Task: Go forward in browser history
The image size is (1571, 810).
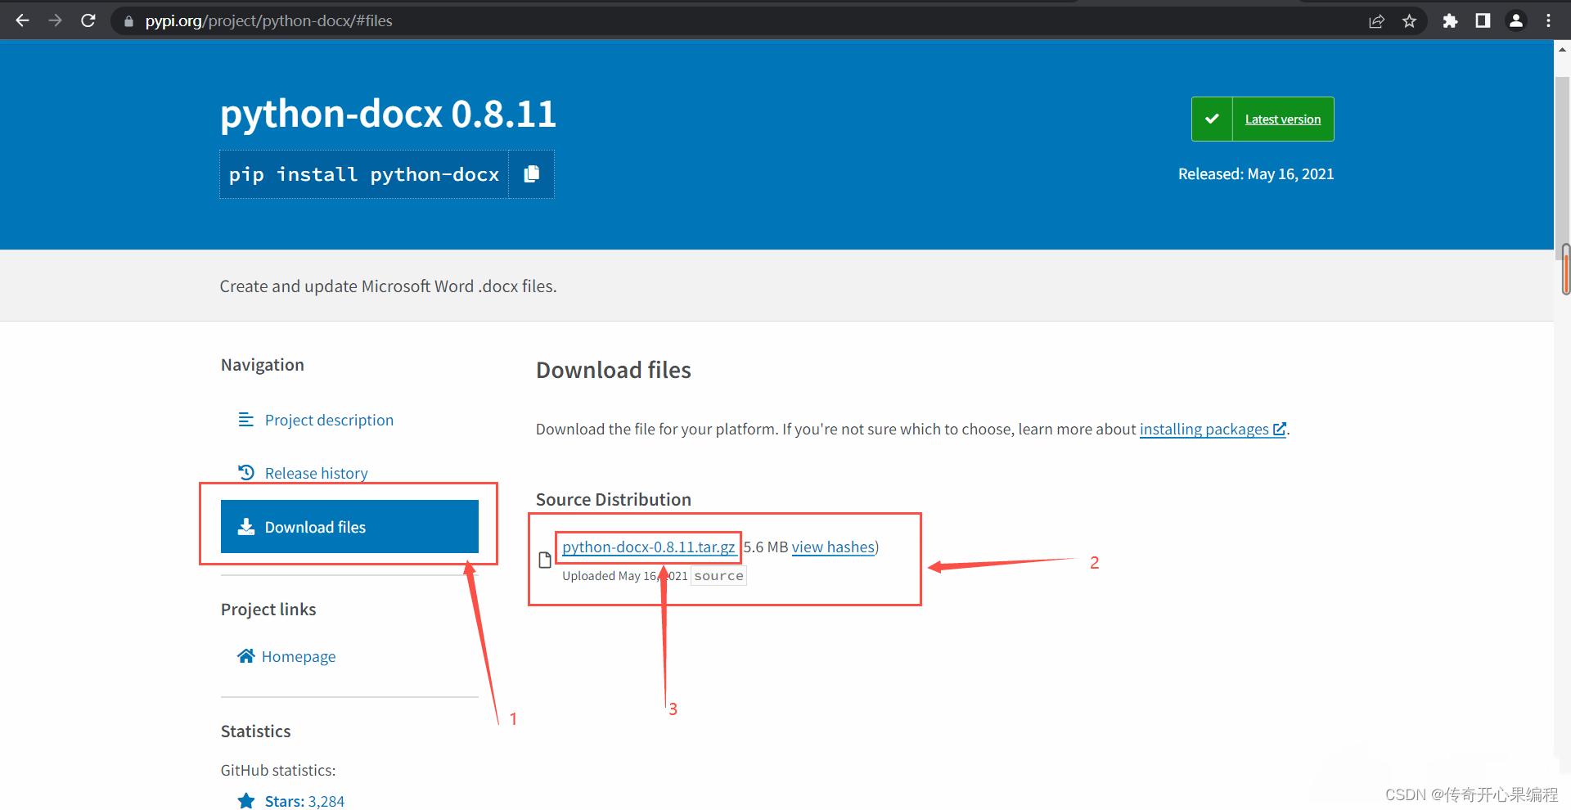Action: tap(55, 20)
